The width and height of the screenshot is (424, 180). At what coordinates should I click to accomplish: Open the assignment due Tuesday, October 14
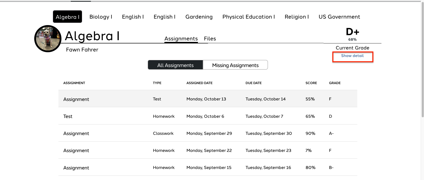point(76,99)
